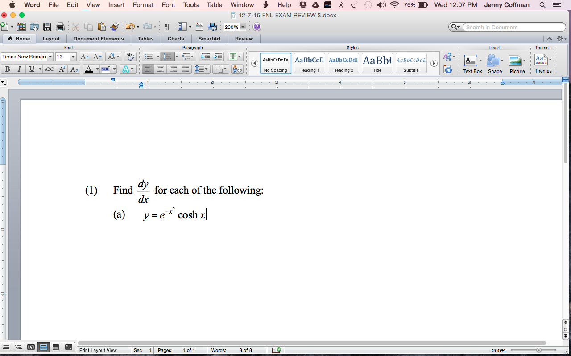Image resolution: width=571 pixels, height=356 pixels.
Task: Switch to the Tables ribbon tab
Action: [x=145, y=39]
